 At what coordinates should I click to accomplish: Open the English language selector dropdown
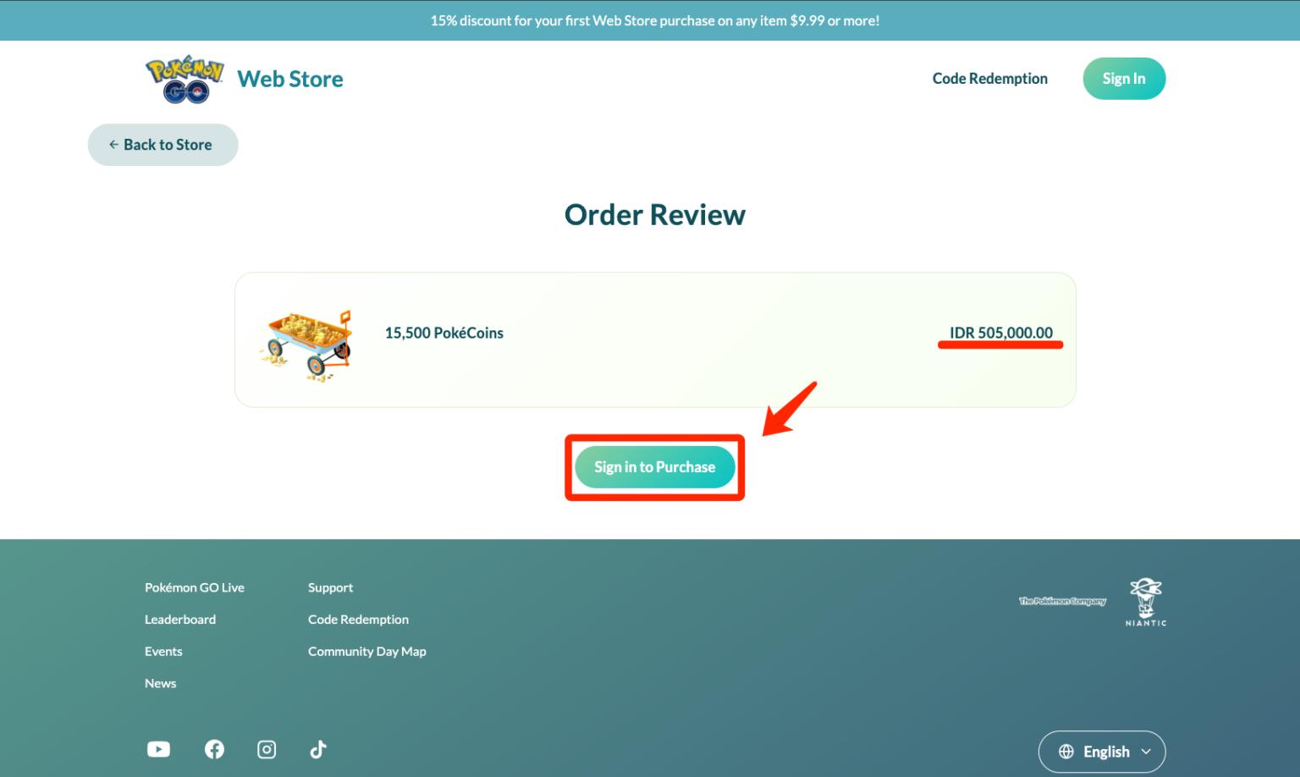pos(1102,752)
